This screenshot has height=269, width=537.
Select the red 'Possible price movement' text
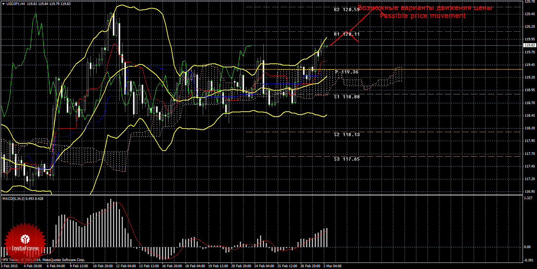pos(423,16)
